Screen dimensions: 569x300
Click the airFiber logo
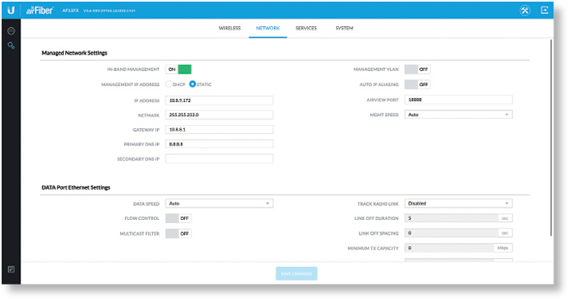point(39,11)
